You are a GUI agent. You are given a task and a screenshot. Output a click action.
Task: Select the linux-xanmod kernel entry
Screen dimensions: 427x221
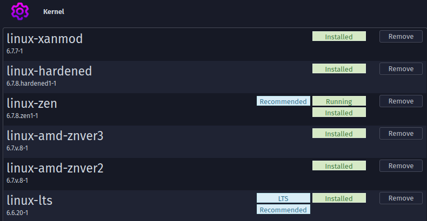pos(44,39)
